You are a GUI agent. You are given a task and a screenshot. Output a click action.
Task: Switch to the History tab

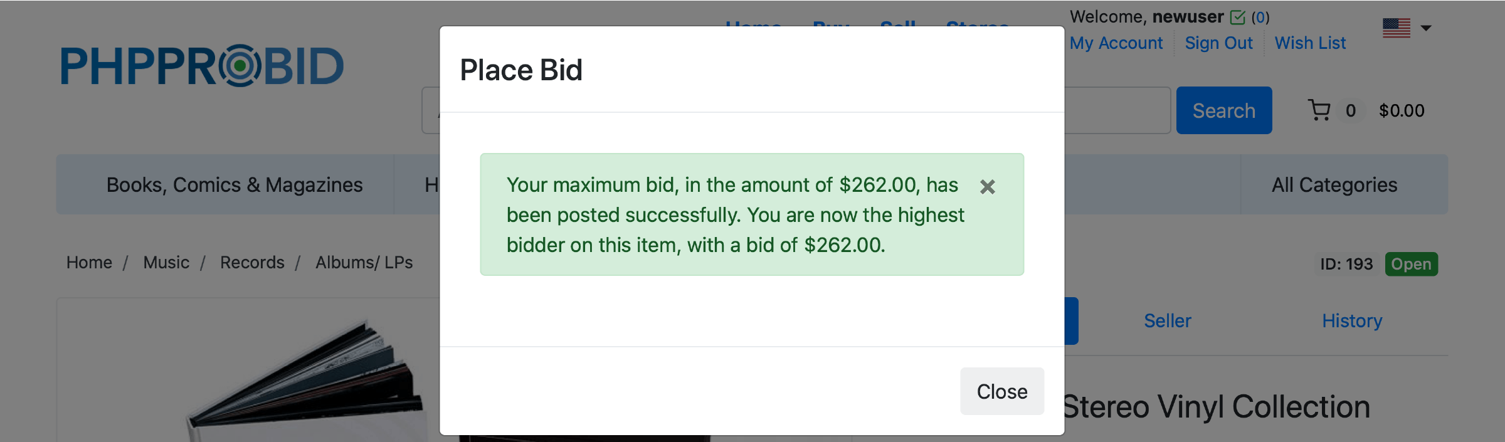[1351, 321]
